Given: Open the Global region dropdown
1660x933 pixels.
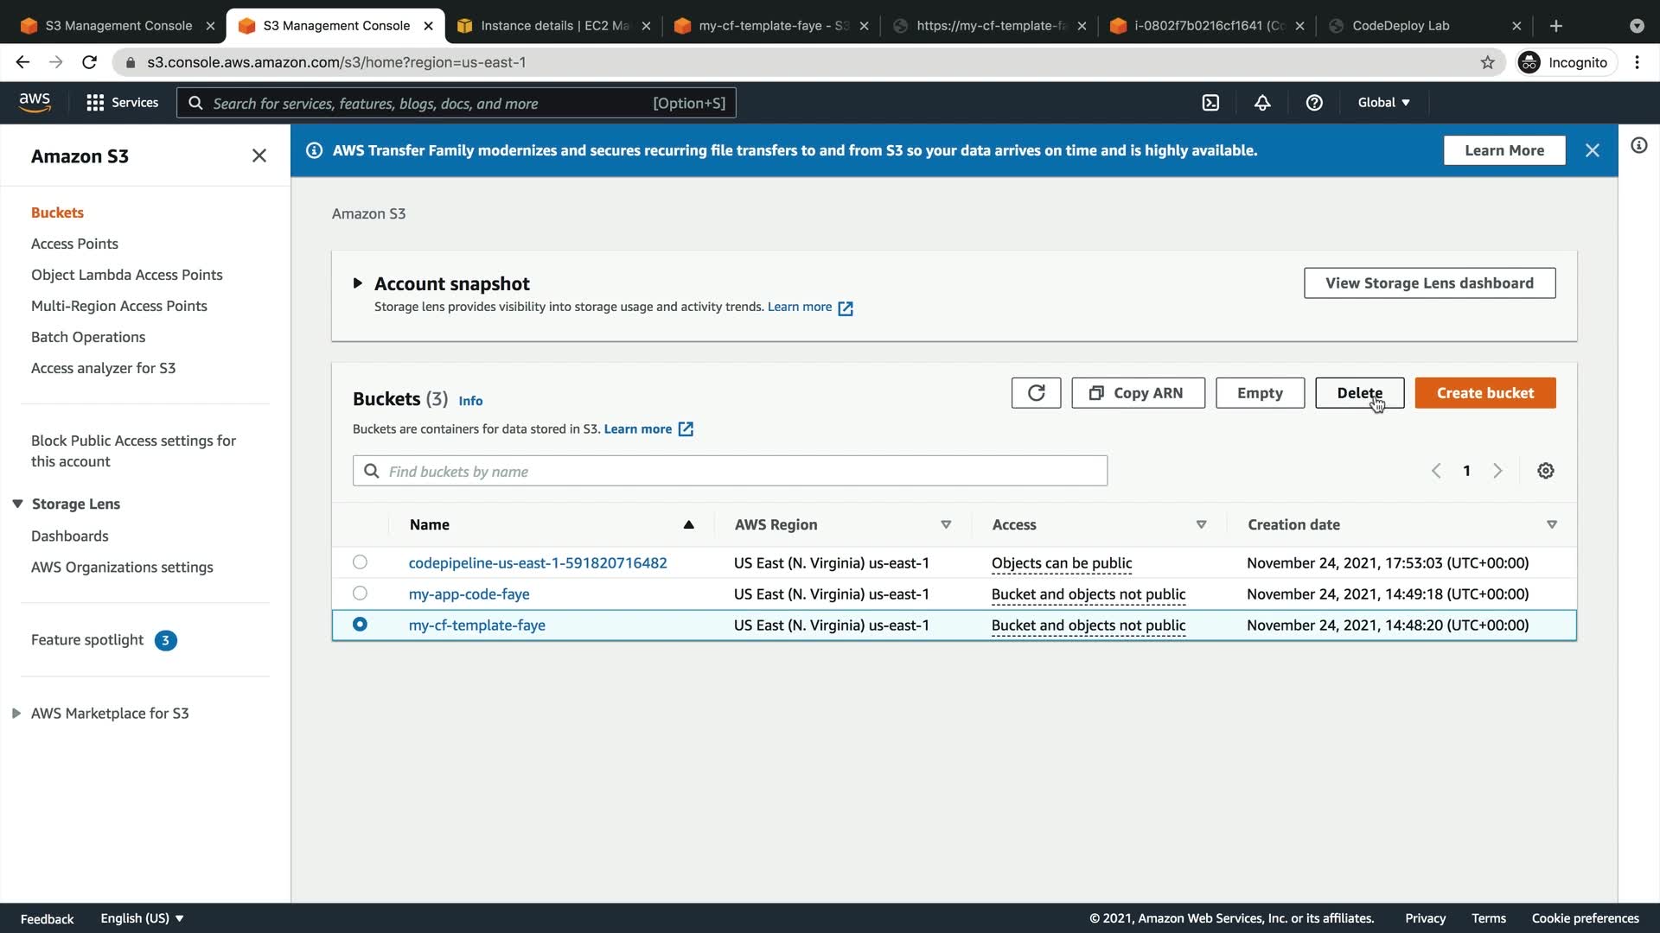Looking at the screenshot, I should (1383, 103).
